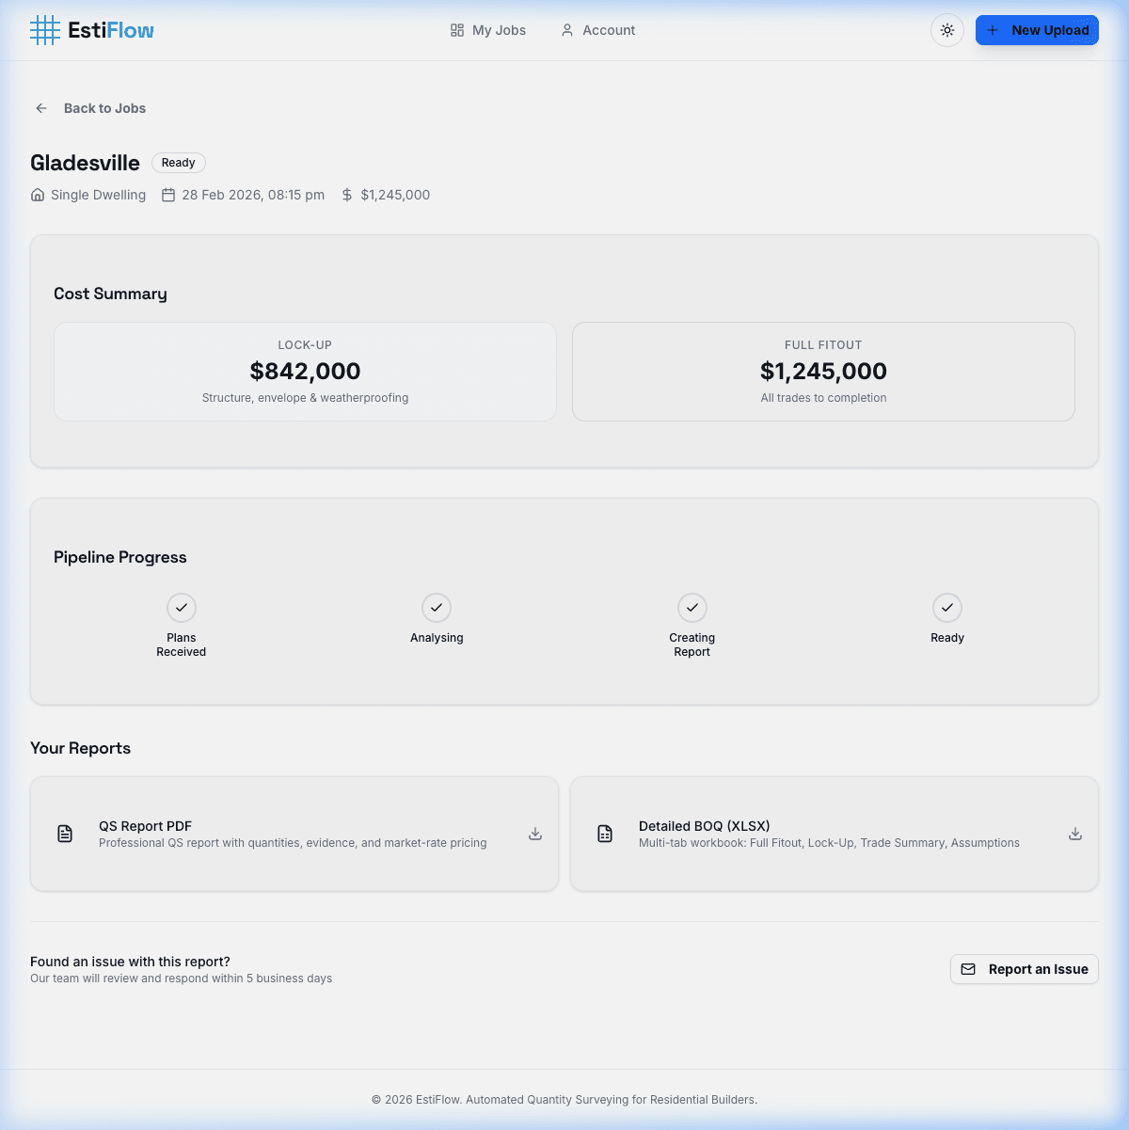Select the house icon beside Single Dwelling

(x=36, y=195)
